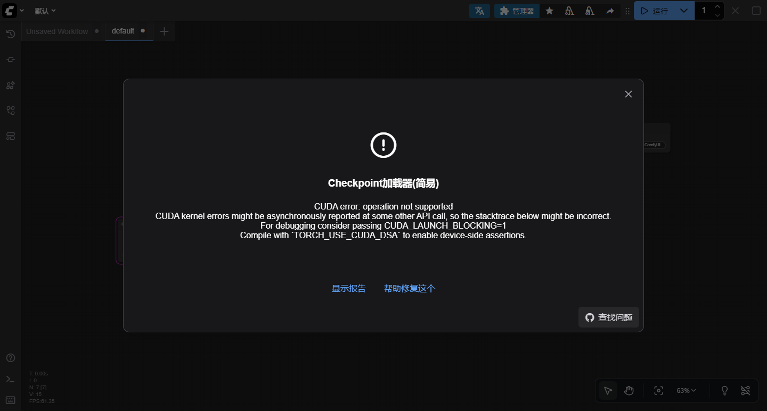Click the fit-to-view focus icon
The image size is (767, 411).
pyautogui.click(x=658, y=390)
